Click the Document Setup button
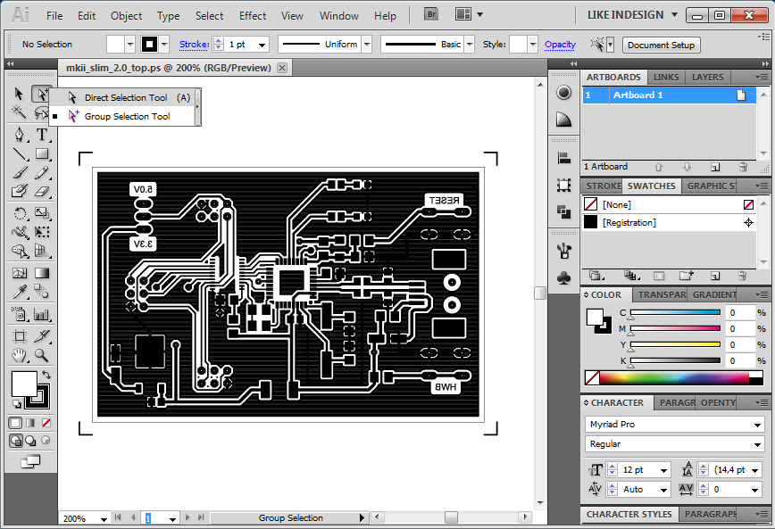This screenshot has width=775, height=529. (661, 45)
